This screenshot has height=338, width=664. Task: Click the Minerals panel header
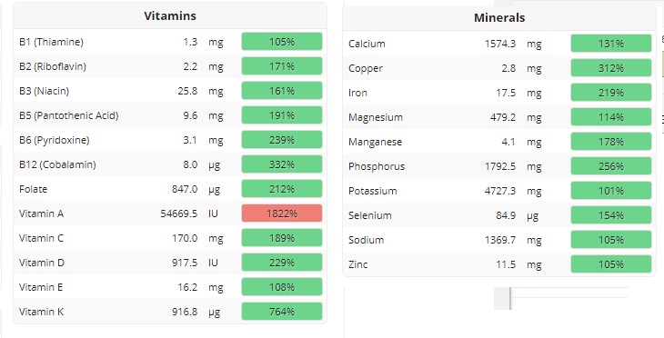tap(499, 18)
